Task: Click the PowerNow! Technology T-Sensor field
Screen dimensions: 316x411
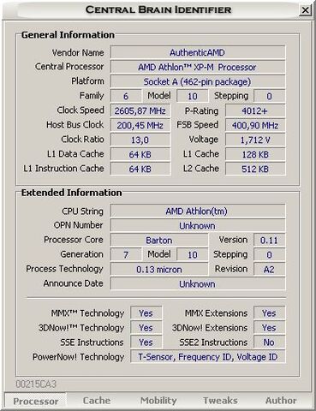Action: click(208, 357)
